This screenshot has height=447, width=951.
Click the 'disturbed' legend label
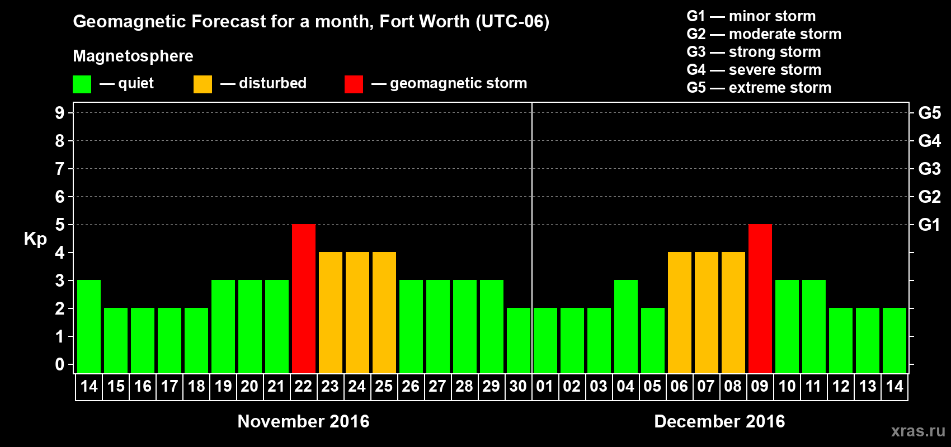273,83
